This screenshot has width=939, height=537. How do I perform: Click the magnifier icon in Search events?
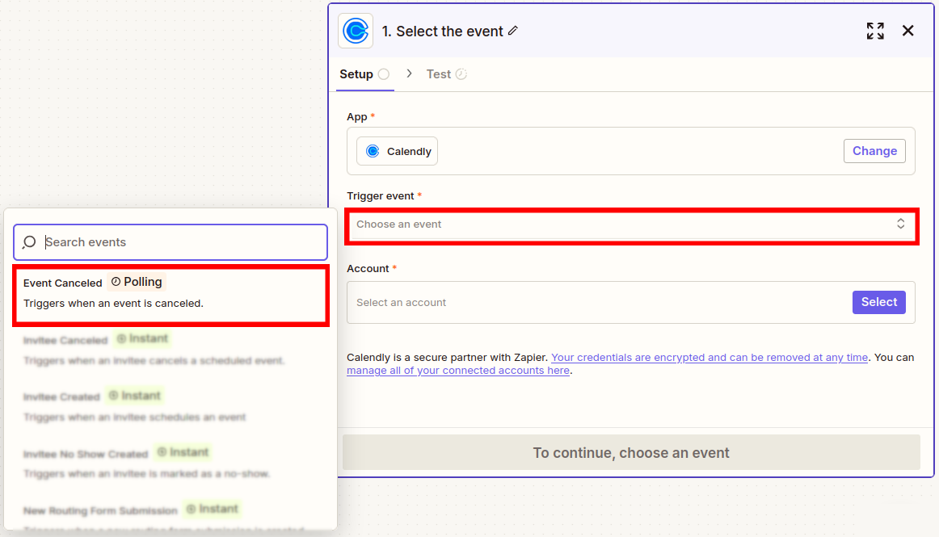[29, 242]
